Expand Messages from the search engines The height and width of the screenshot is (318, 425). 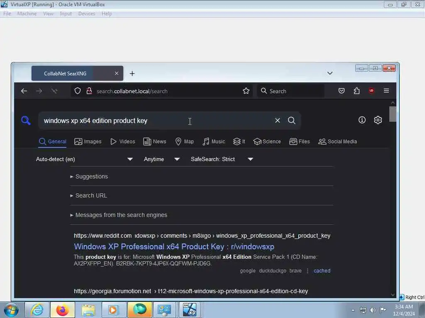pyautogui.click(x=119, y=215)
